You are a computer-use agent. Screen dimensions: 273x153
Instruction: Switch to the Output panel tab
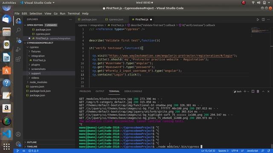point(100,91)
